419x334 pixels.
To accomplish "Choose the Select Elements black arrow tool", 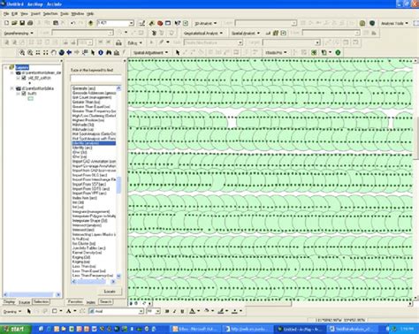I will point(93,53).
